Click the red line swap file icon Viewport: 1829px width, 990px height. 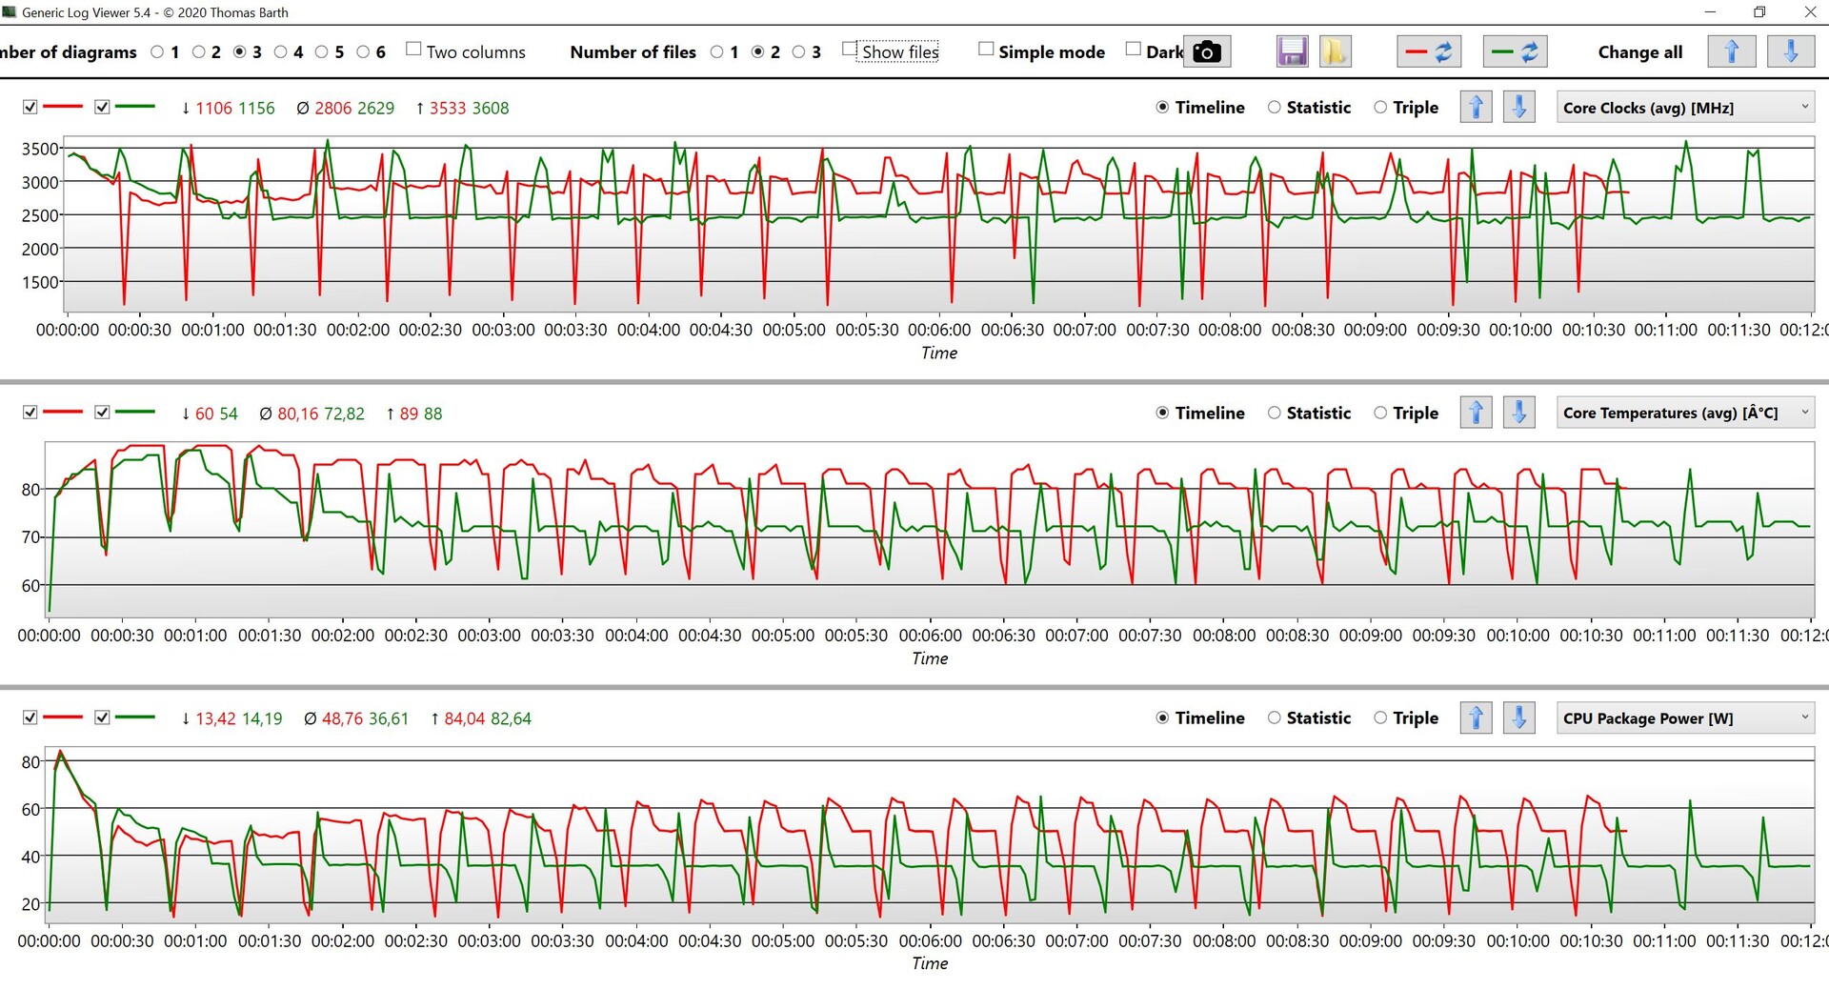click(1429, 51)
